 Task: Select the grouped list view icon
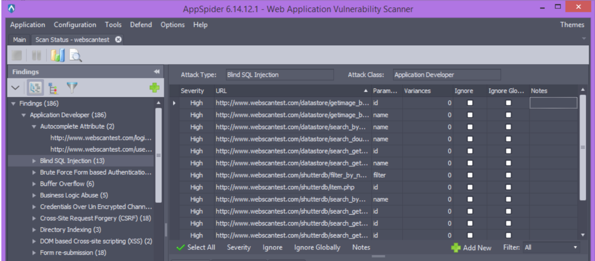click(35, 88)
